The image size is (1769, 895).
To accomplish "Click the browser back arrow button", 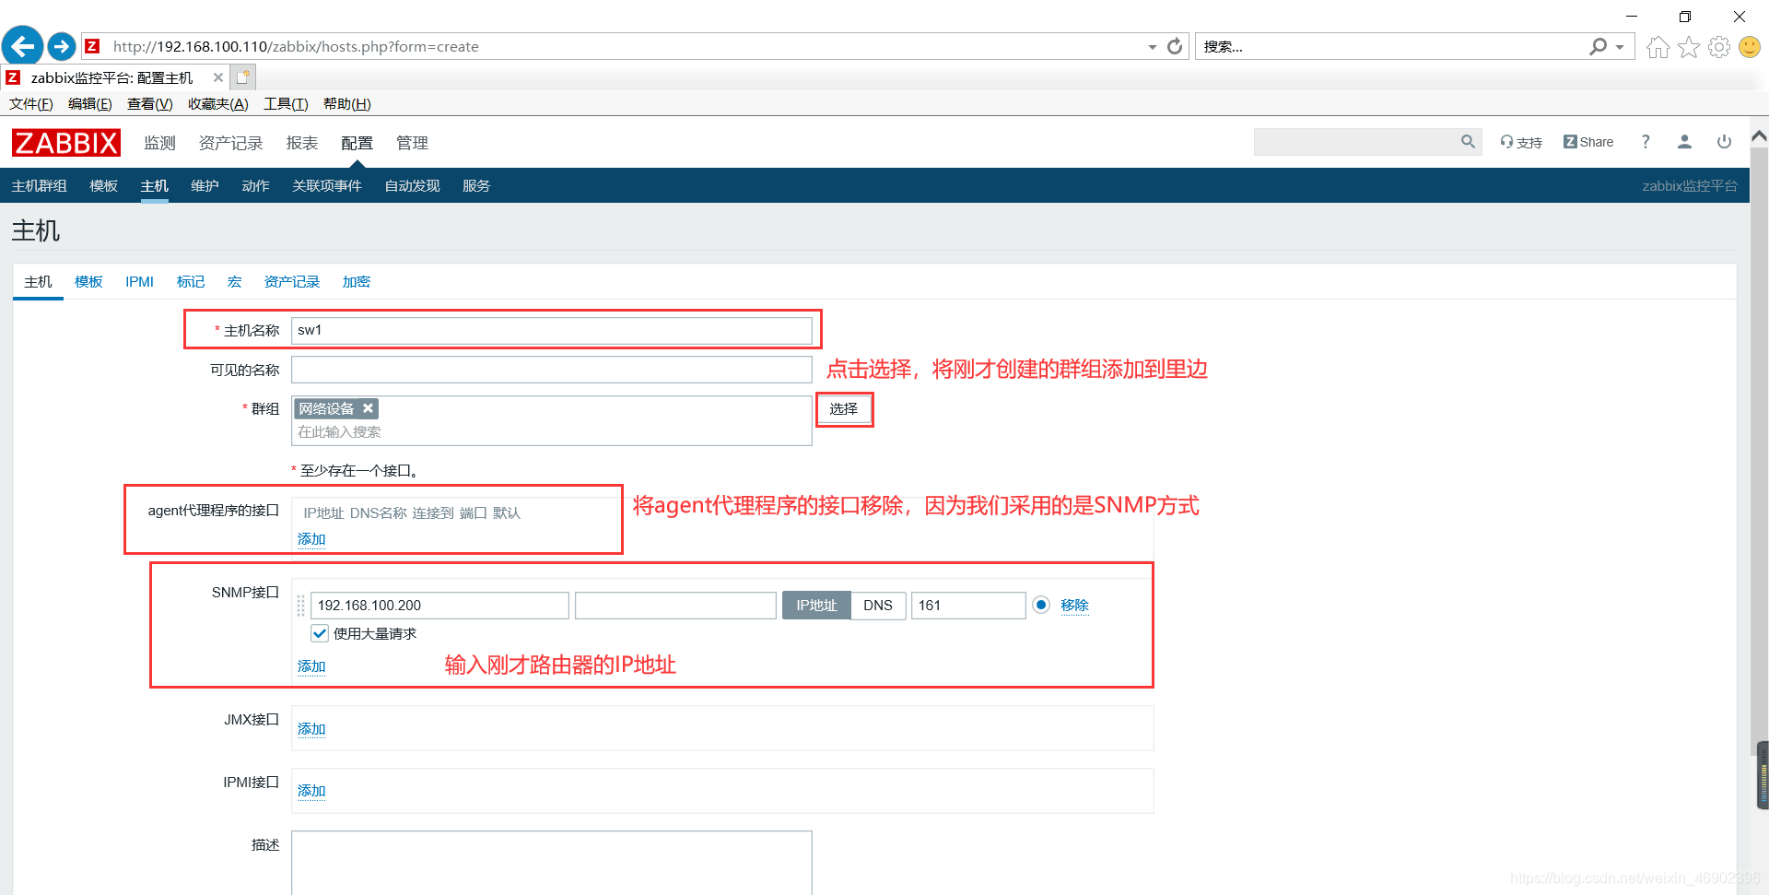I will click(22, 45).
